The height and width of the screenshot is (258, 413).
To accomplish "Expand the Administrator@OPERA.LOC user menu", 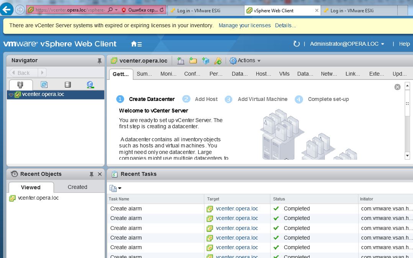I will [347, 44].
